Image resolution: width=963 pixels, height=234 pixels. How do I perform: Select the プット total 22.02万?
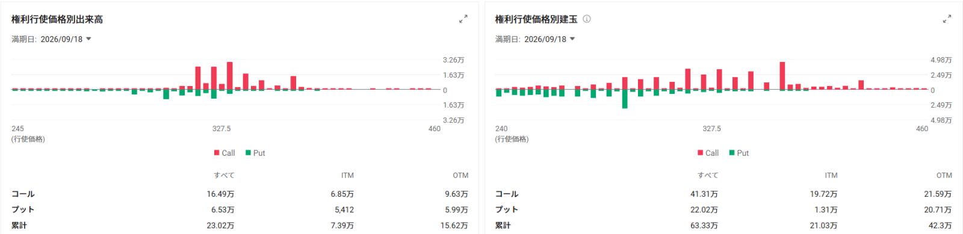pos(704,209)
